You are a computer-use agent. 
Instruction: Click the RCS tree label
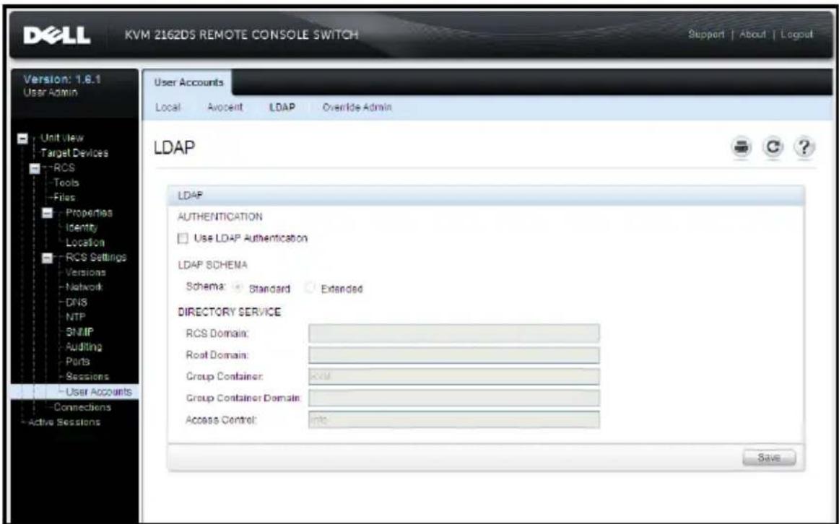[x=64, y=168]
